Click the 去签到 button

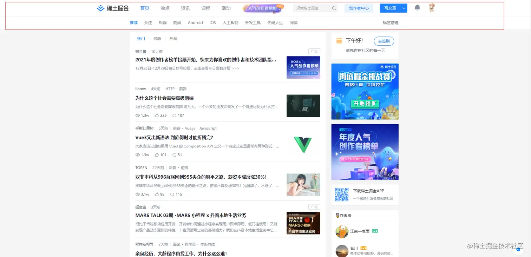[x=383, y=41]
